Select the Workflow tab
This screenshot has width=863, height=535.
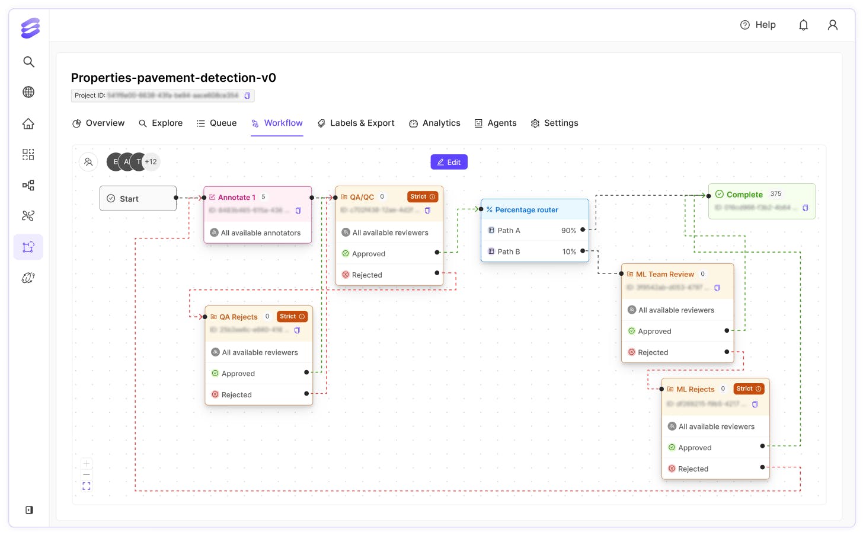coord(277,123)
